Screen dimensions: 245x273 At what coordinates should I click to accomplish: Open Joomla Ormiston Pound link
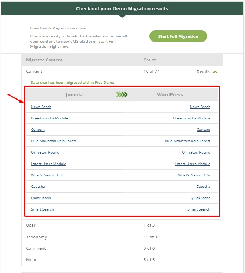pyautogui.click(x=45, y=152)
